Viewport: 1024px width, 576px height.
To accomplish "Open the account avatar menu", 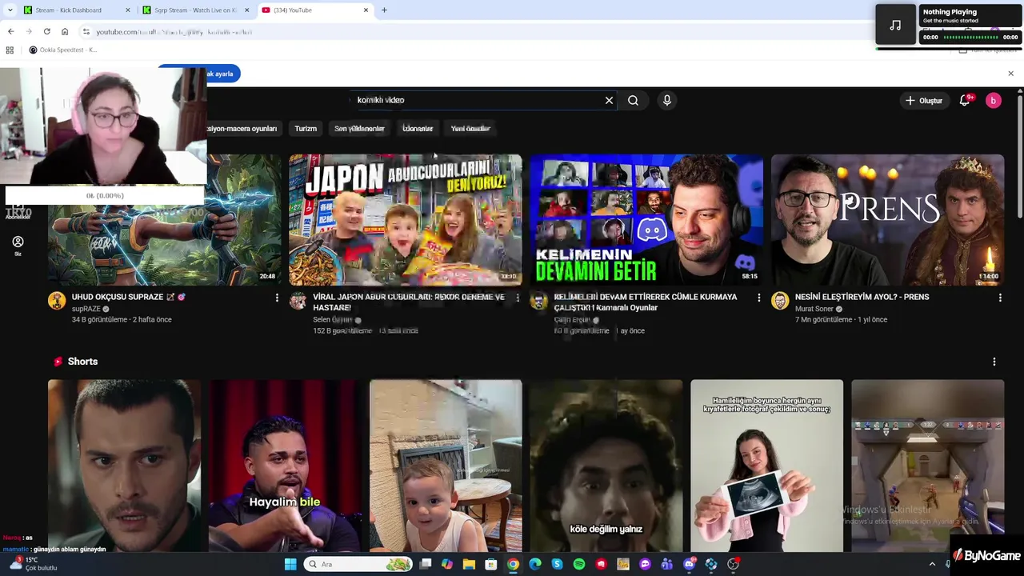I will click(993, 100).
